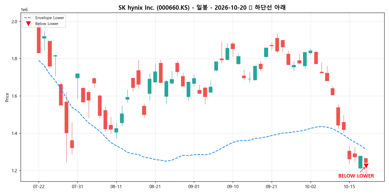
Task: Select the "Below Lower" legend label
Action: point(47,24)
